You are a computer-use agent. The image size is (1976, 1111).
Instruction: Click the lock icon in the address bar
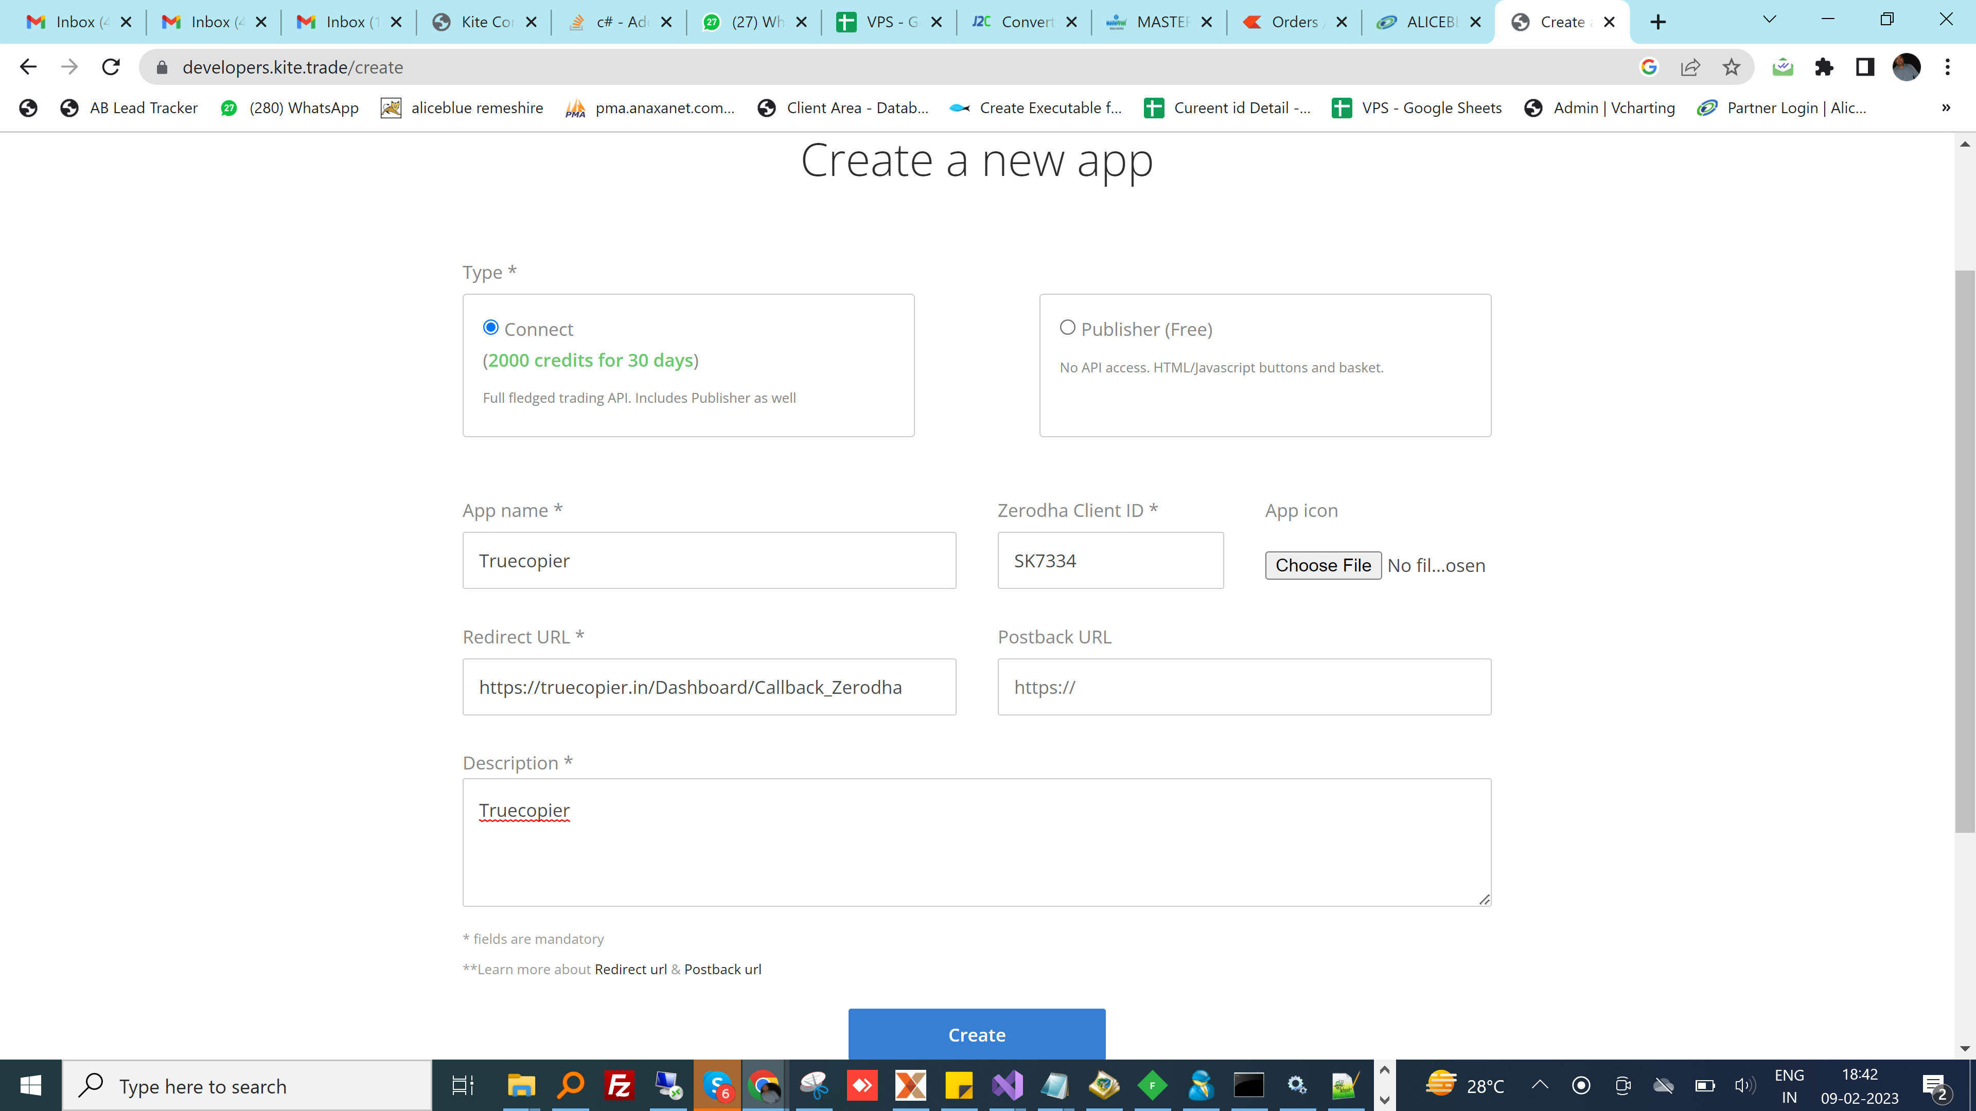click(161, 67)
